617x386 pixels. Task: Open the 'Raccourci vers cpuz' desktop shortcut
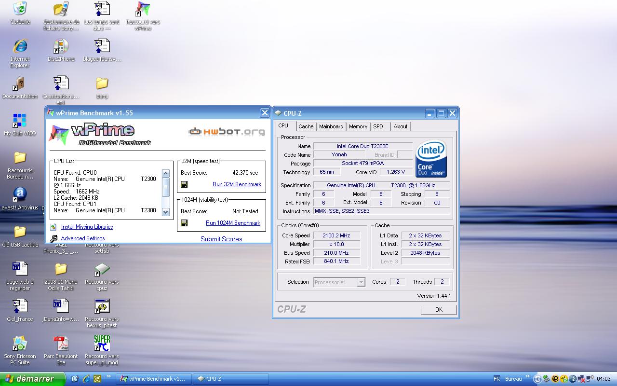[102, 276]
